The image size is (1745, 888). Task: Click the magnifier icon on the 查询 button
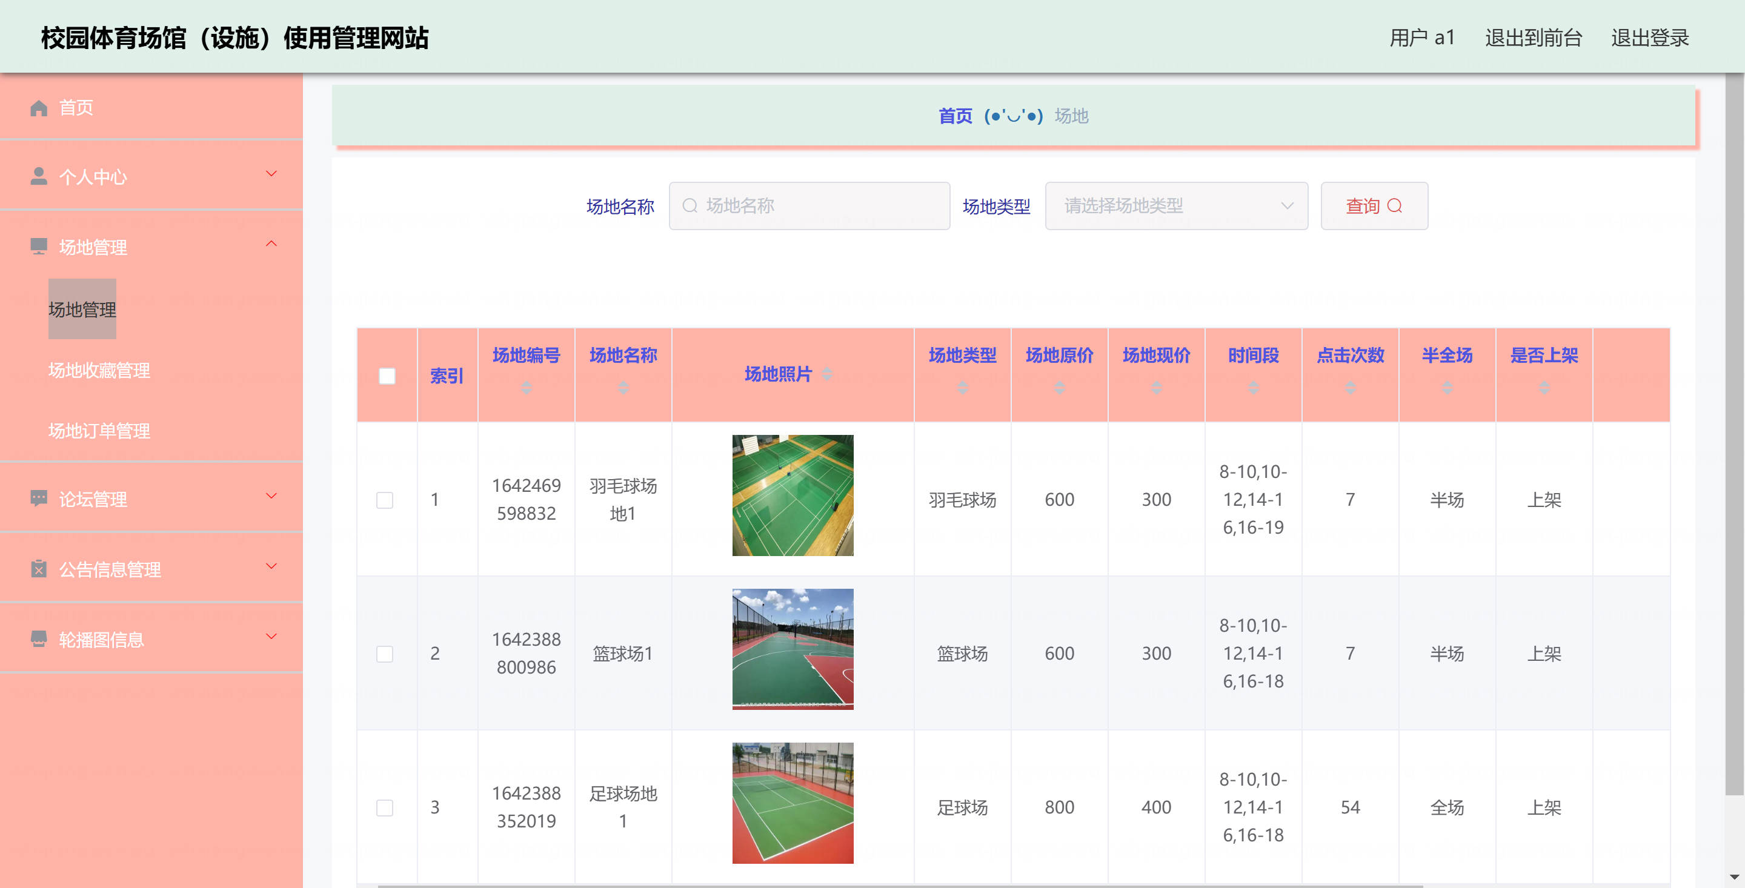coord(1395,205)
